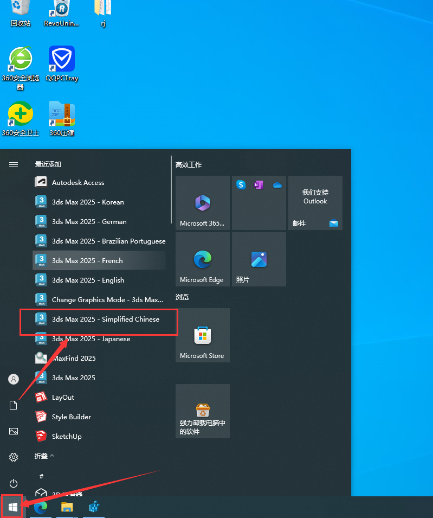The image size is (433, 518).
Task: Collapse the recently added list via 折叠
Action: coord(44,456)
